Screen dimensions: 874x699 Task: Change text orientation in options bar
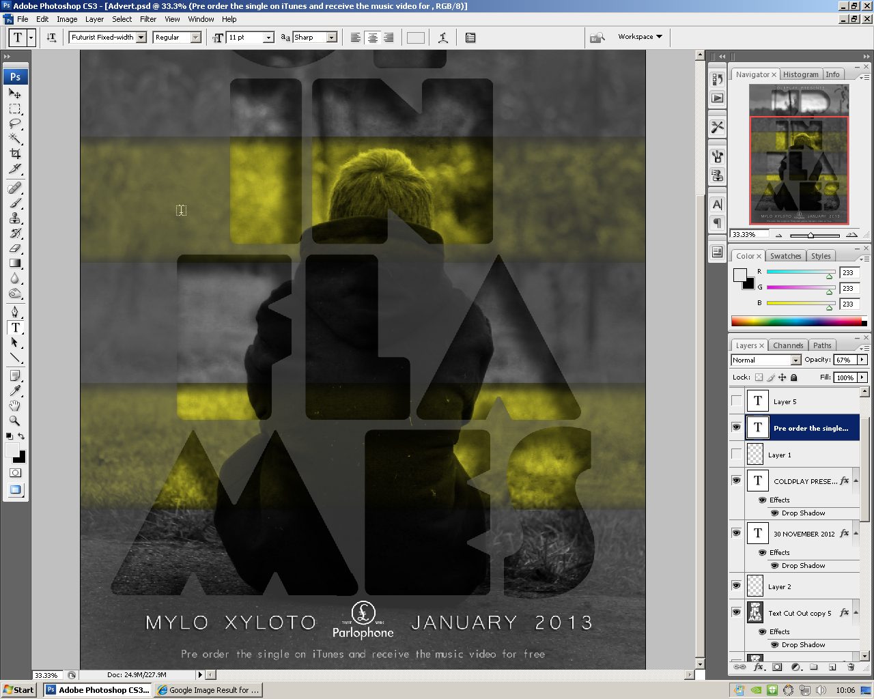point(51,38)
